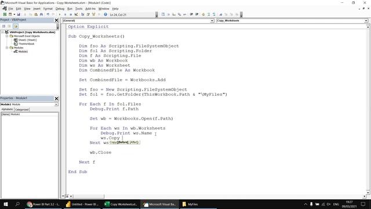
Task: Collapse the Modules folder
Action: pos(7,48)
